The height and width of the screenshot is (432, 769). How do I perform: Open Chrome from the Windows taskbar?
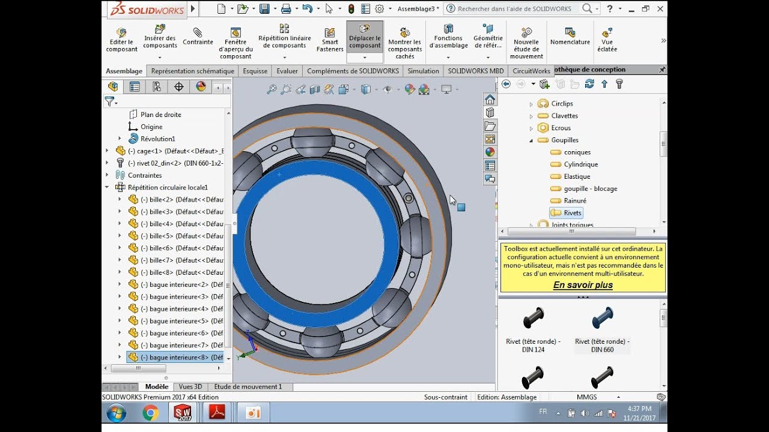tap(150, 413)
